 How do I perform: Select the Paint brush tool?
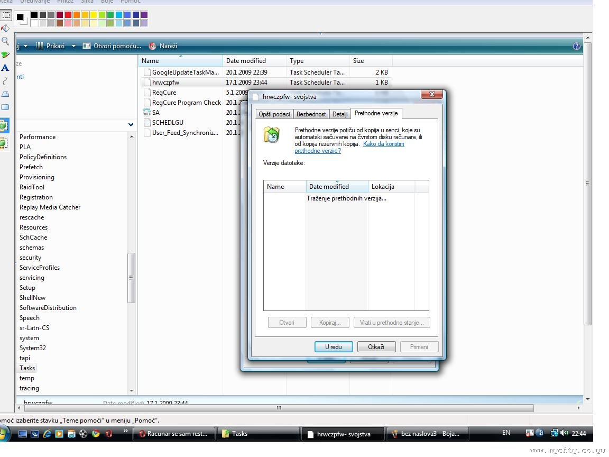click(x=5, y=54)
